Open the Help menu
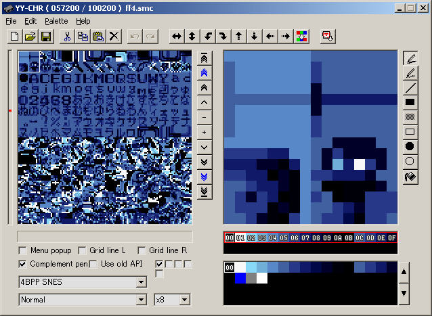Screen dimensions: 432x316 point(83,21)
